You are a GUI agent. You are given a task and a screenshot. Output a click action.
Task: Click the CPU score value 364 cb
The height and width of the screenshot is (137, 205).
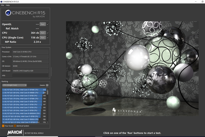pos(35,33)
